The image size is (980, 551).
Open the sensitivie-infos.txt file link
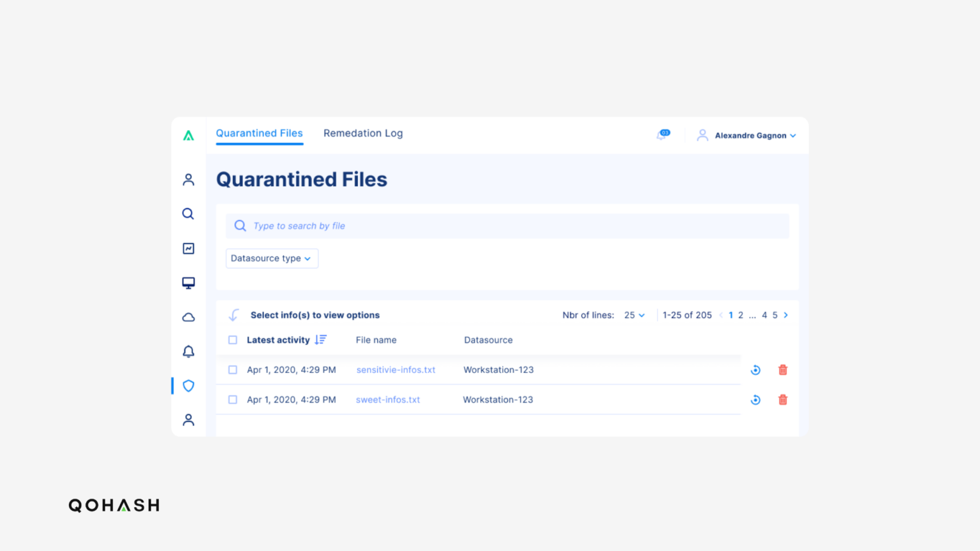pyautogui.click(x=396, y=370)
